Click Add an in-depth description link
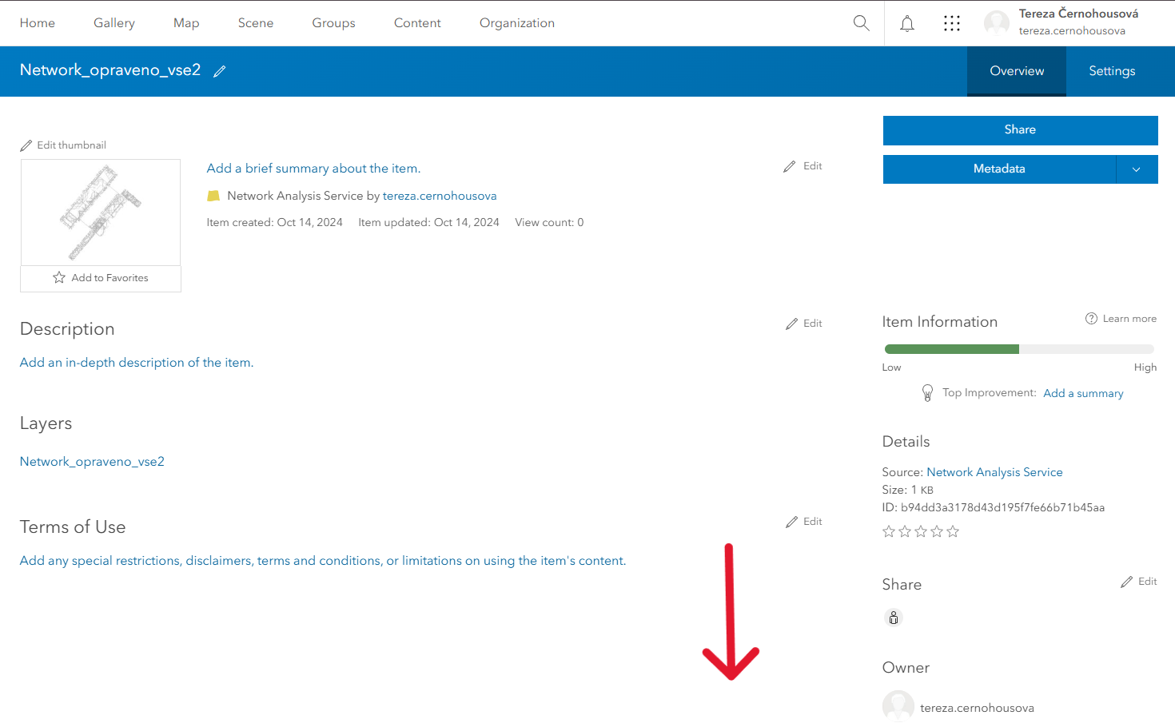1175x727 pixels. (137, 363)
